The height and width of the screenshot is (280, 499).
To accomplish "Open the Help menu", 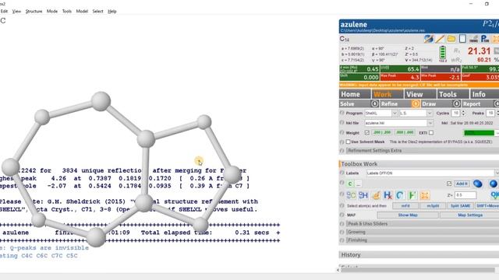I will click(112, 11).
